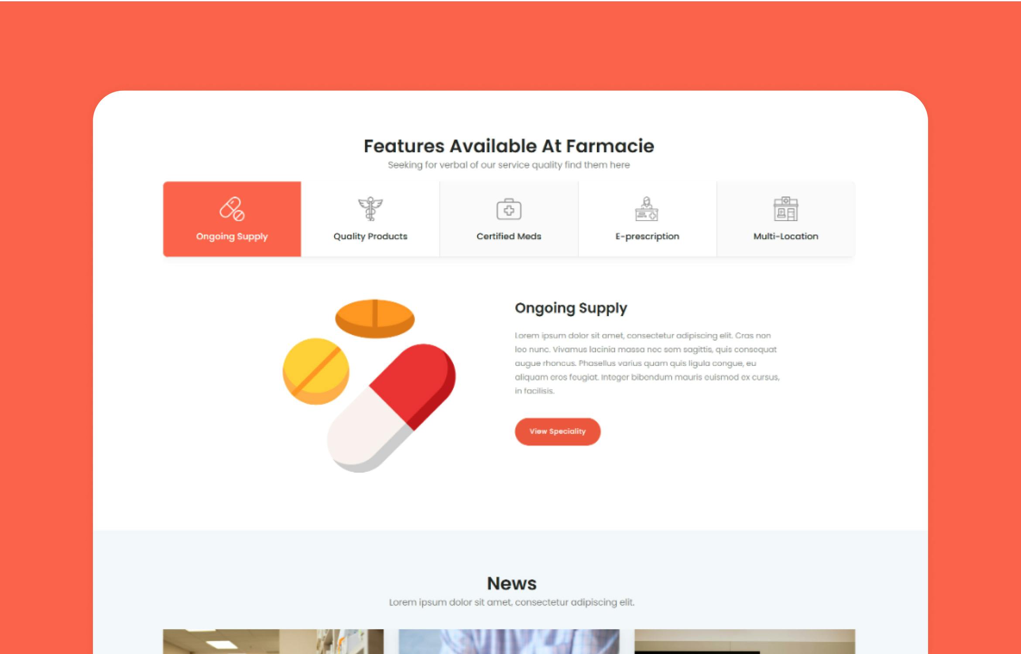Screen dimensions: 1021x654
Task: Click the Features Available At Farmacie heading
Action: (x=509, y=146)
